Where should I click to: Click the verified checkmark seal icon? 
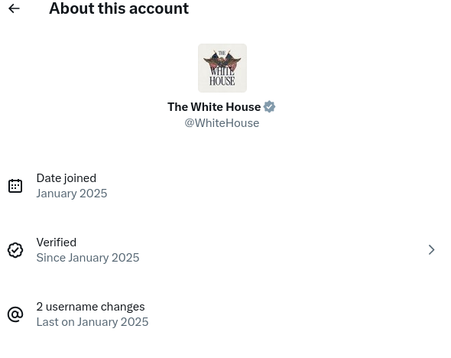pos(15,250)
